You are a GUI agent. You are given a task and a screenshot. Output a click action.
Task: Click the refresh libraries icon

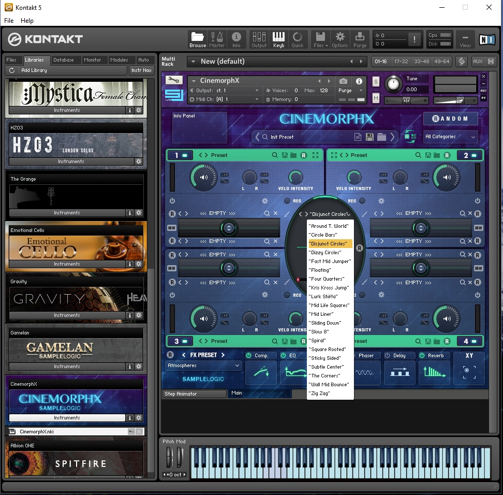(12, 70)
